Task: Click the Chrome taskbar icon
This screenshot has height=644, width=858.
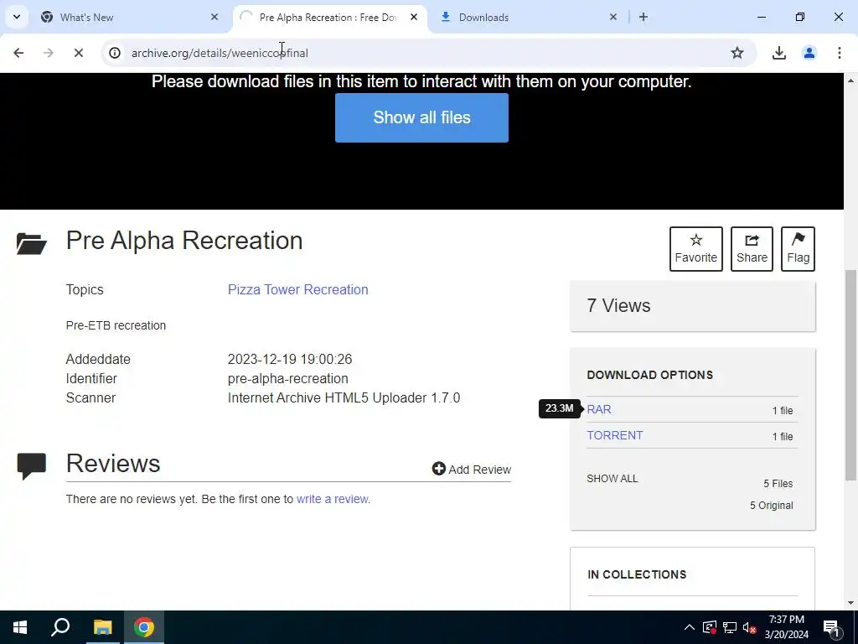Action: coord(144,627)
